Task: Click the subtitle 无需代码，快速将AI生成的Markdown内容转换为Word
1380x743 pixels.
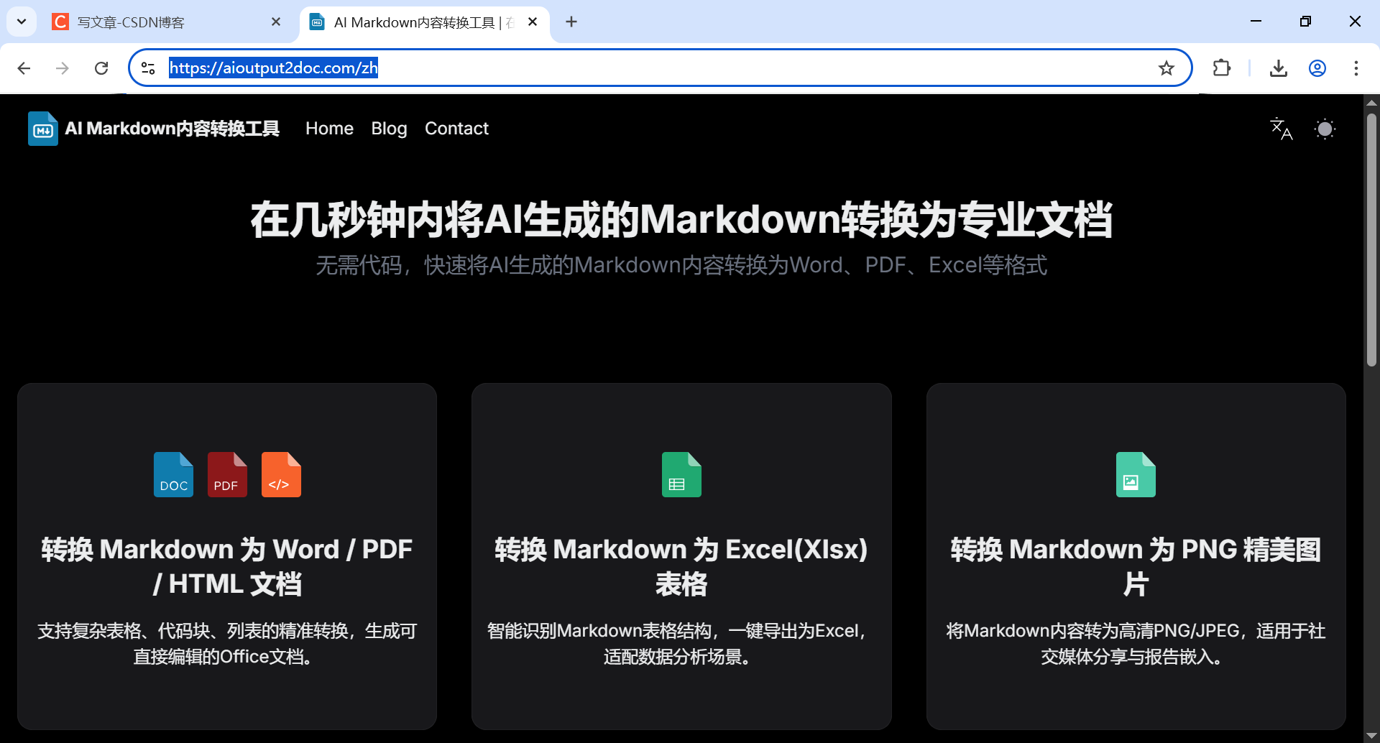Action: tap(681, 265)
